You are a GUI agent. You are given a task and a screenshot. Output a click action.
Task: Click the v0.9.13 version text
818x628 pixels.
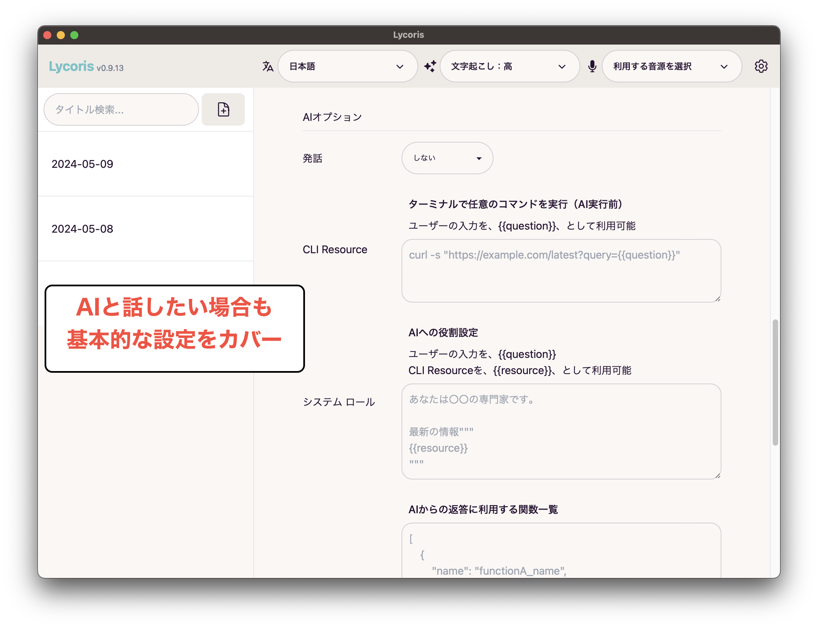pos(110,68)
